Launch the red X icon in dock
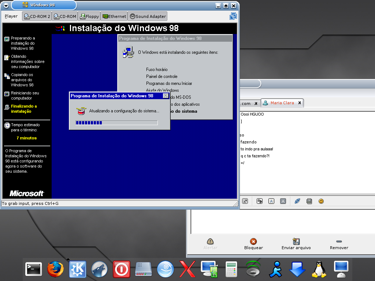The image size is (375, 281). tap(187, 269)
